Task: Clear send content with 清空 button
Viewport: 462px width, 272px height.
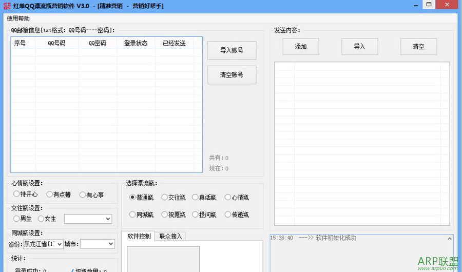Action: tap(418, 47)
